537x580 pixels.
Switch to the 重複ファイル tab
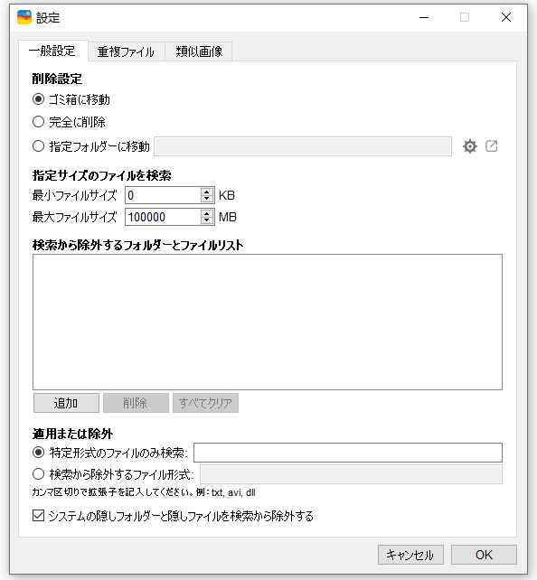coord(126,51)
